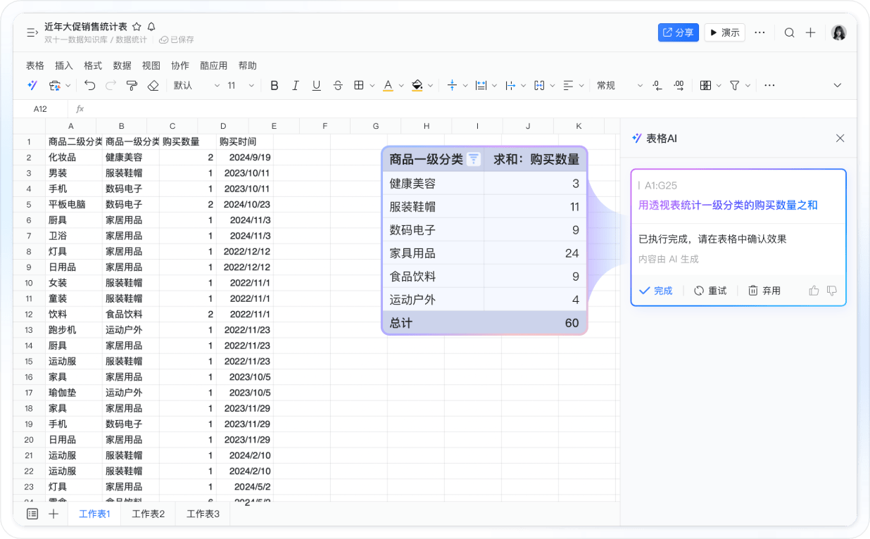Add a new worksheet with plus icon
Screen dimensions: 870x539
pos(53,514)
